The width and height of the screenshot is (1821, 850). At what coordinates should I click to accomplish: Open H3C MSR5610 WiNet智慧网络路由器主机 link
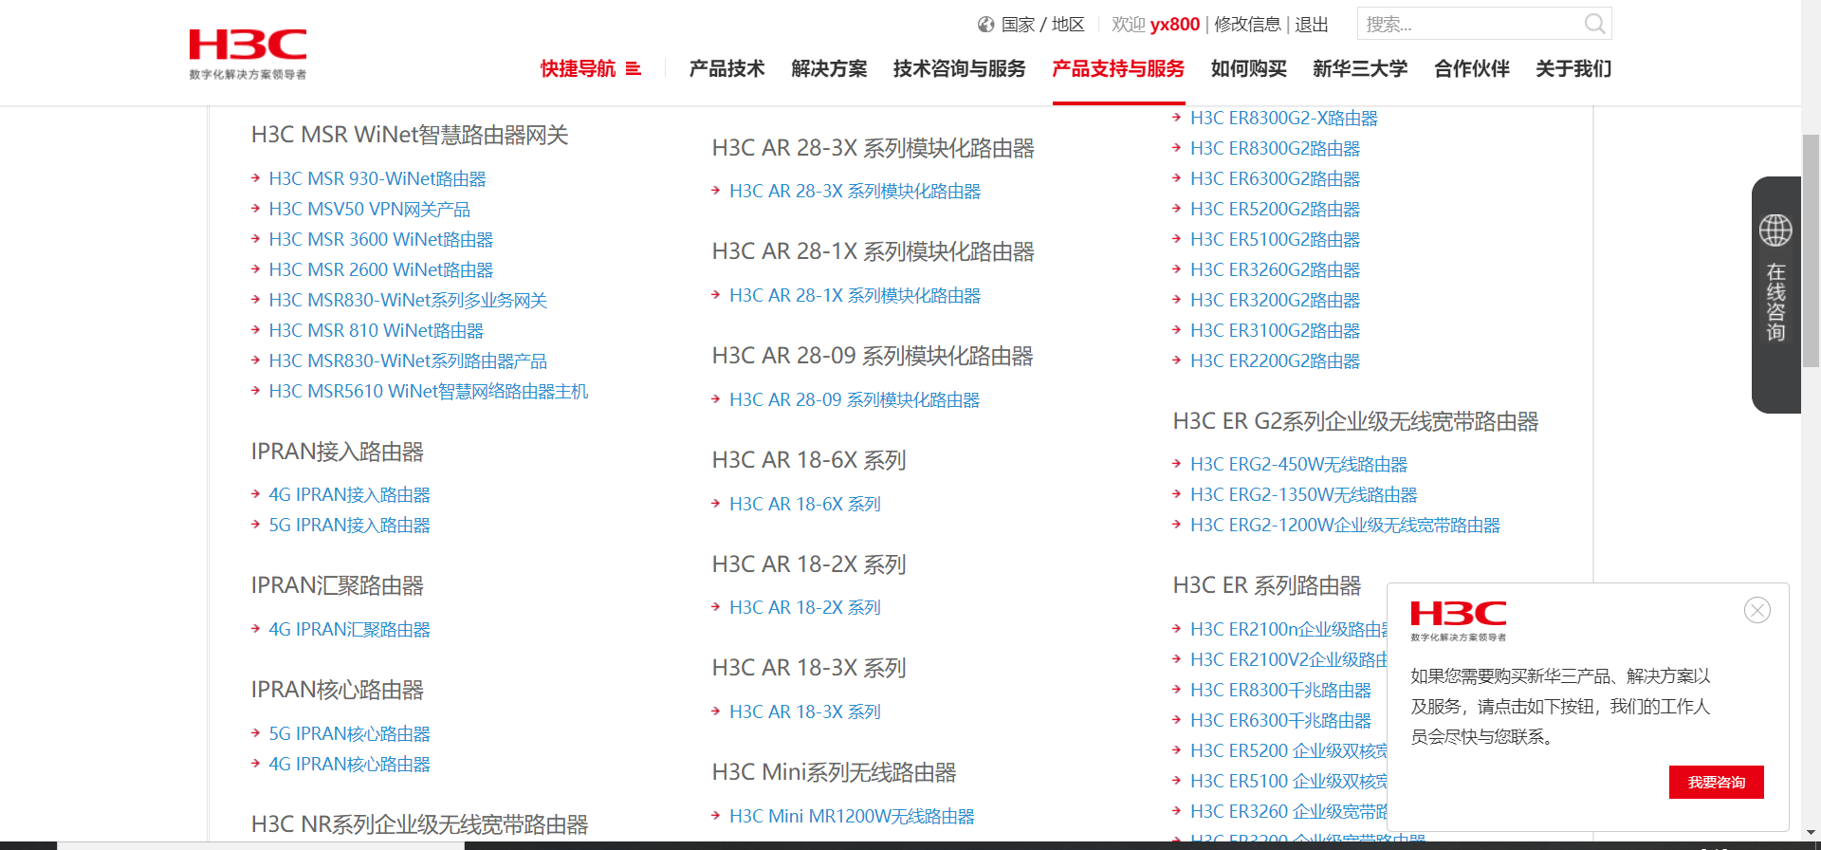[429, 391]
